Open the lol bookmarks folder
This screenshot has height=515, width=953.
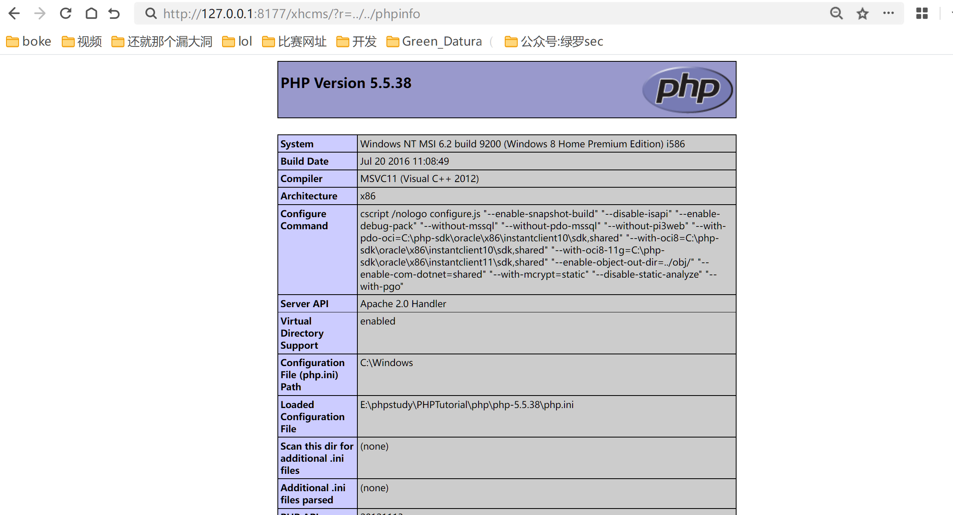coord(237,41)
